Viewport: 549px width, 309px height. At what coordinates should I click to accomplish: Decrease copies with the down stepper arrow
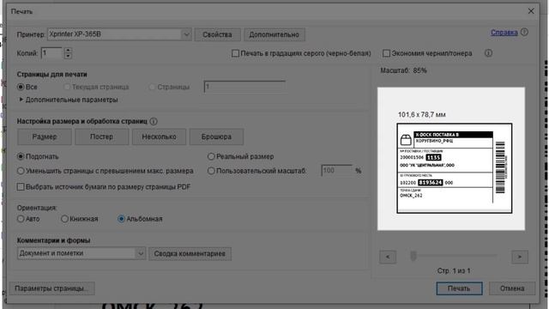(68, 56)
